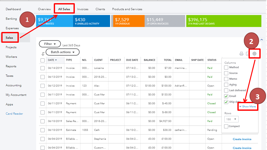The width and height of the screenshot is (267, 150).
Task: Open the Filter dropdown
Action: pos(50,44)
